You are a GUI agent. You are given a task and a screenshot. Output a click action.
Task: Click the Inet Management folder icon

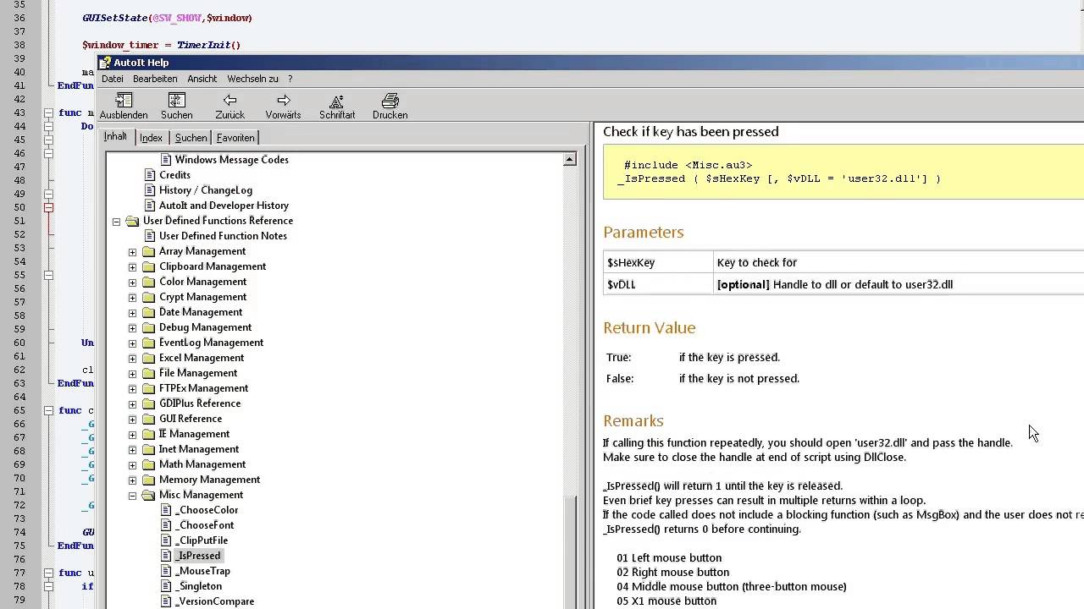(149, 449)
